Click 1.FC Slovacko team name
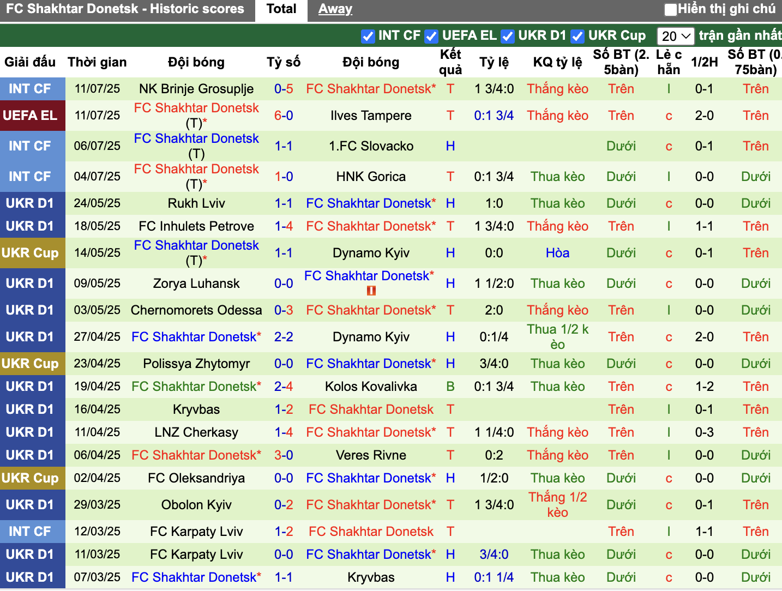Image resolution: width=782 pixels, height=591 pixels. 371,146
